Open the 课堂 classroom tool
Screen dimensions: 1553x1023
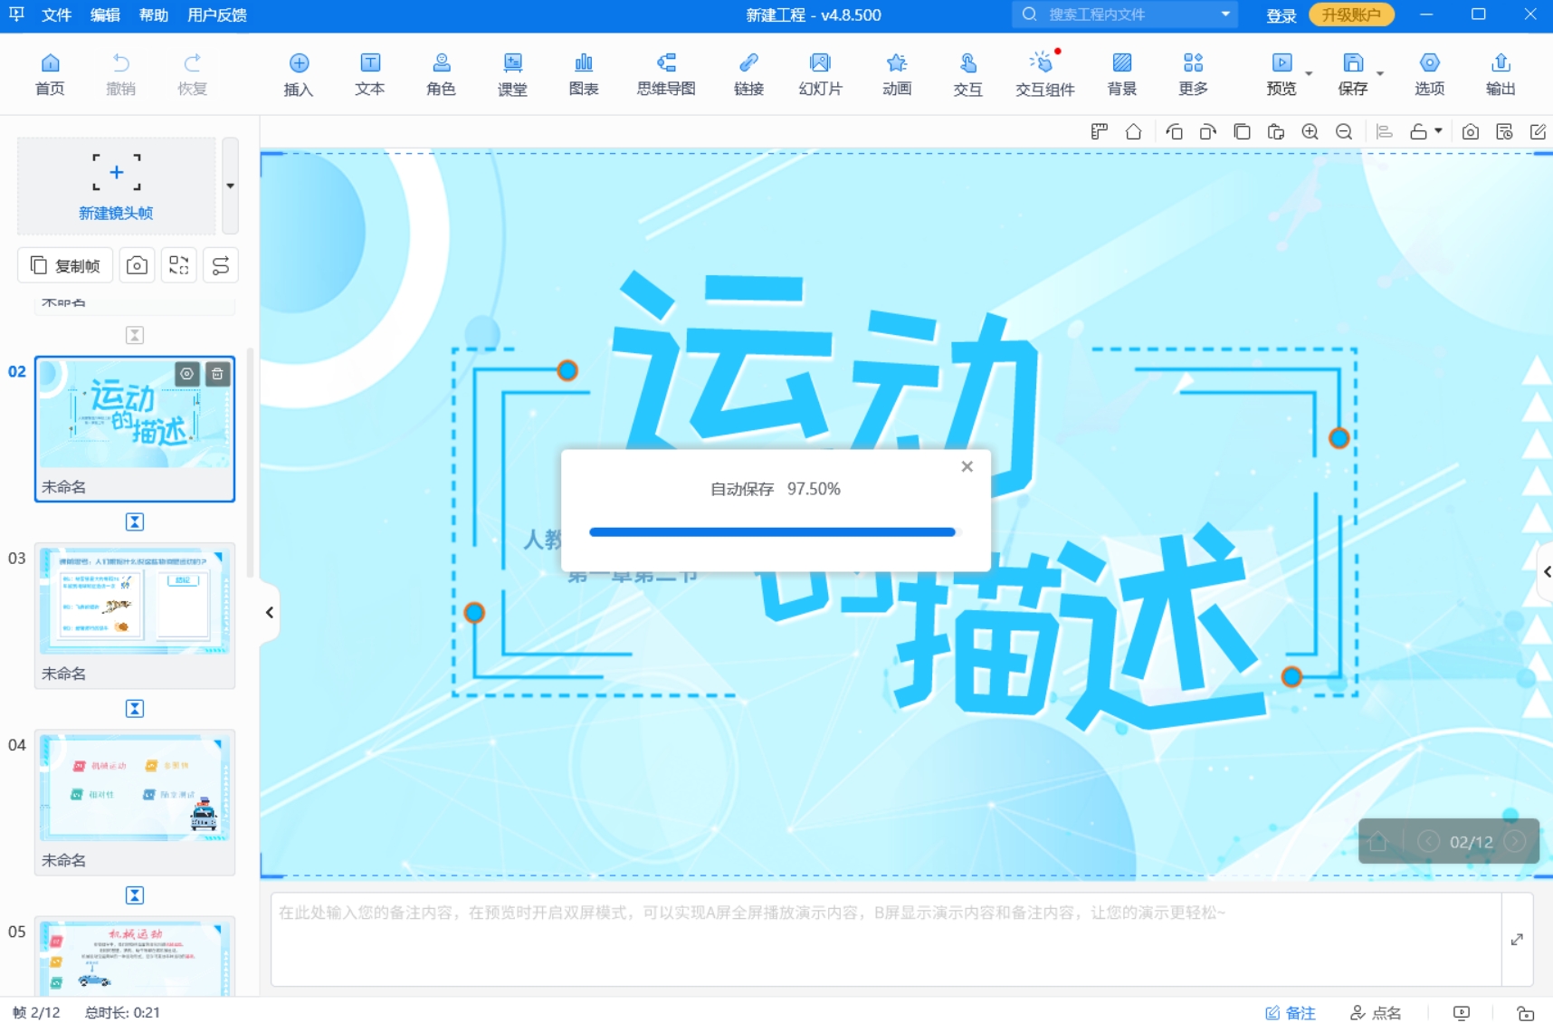[x=512, y=74]
